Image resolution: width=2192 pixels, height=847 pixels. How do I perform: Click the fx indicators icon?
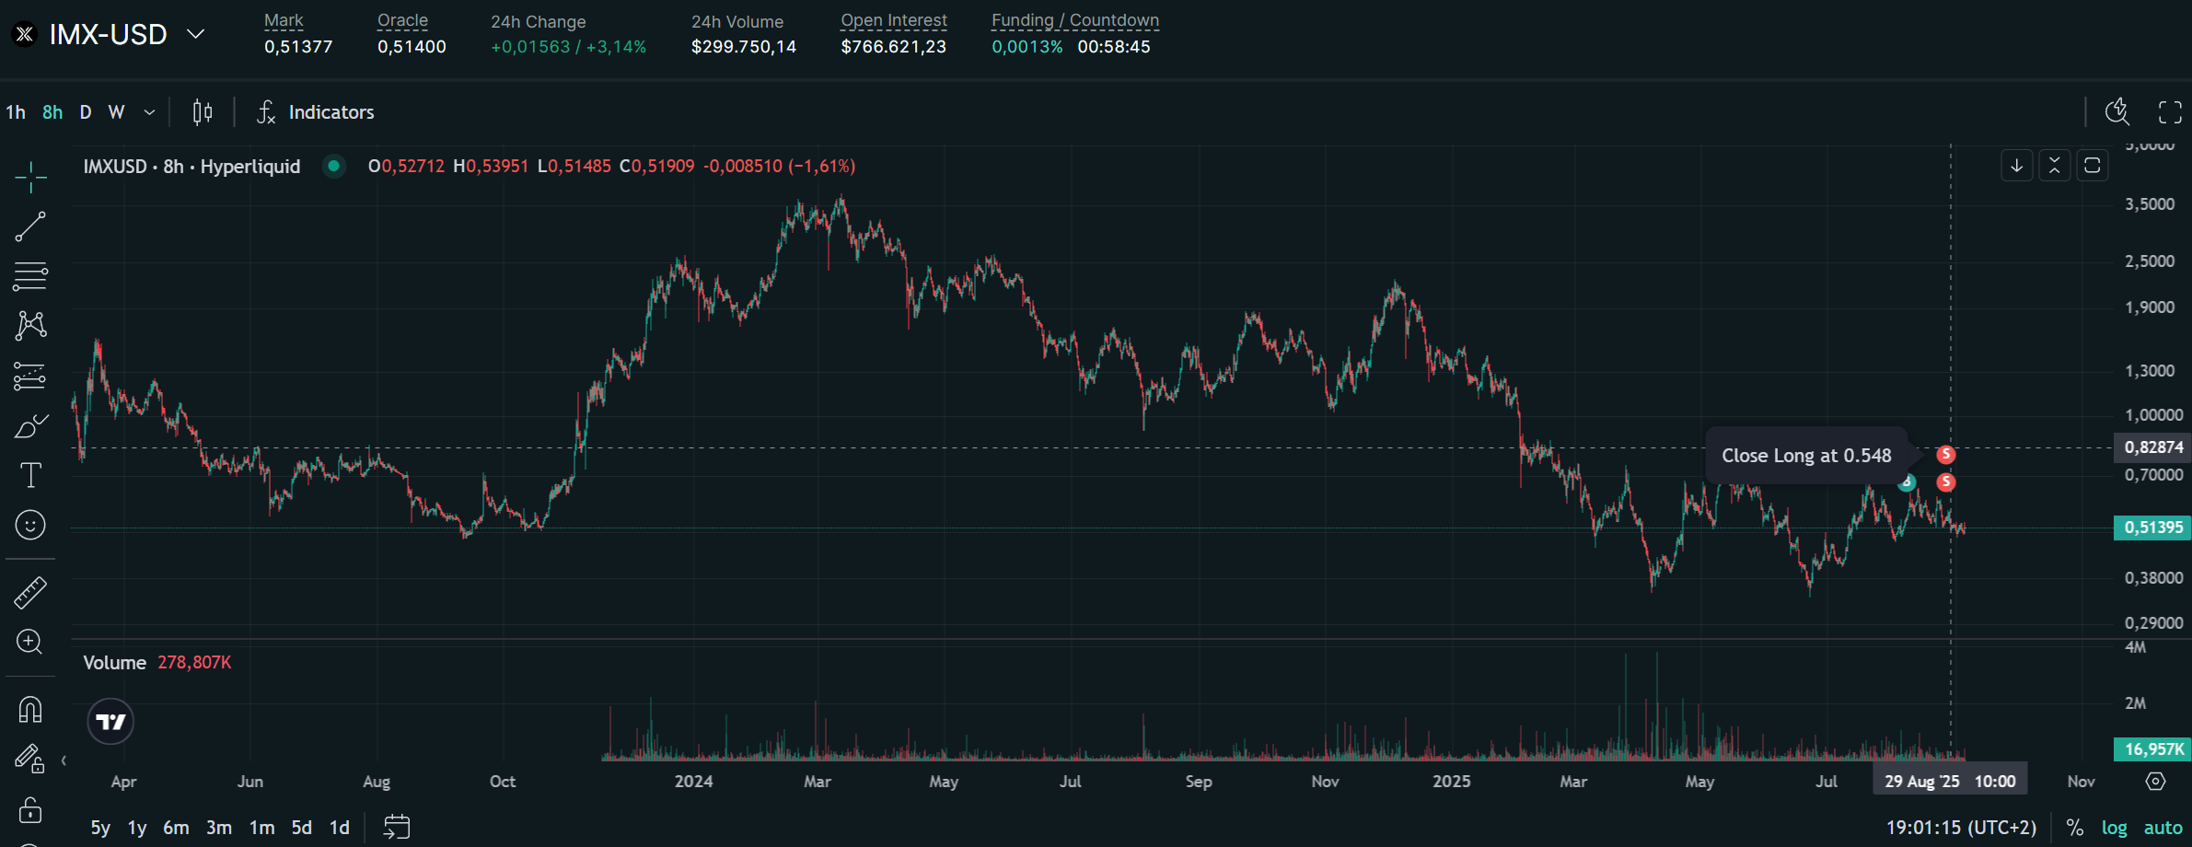pos(266,112)
